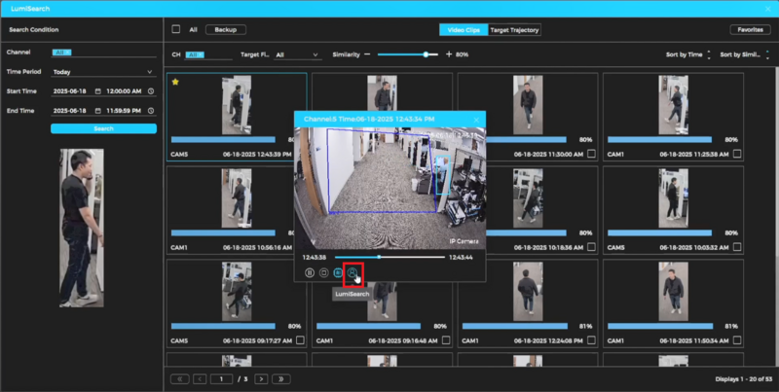
Task: Switch to the Target Trajectory tab
Action: [514, 30]
